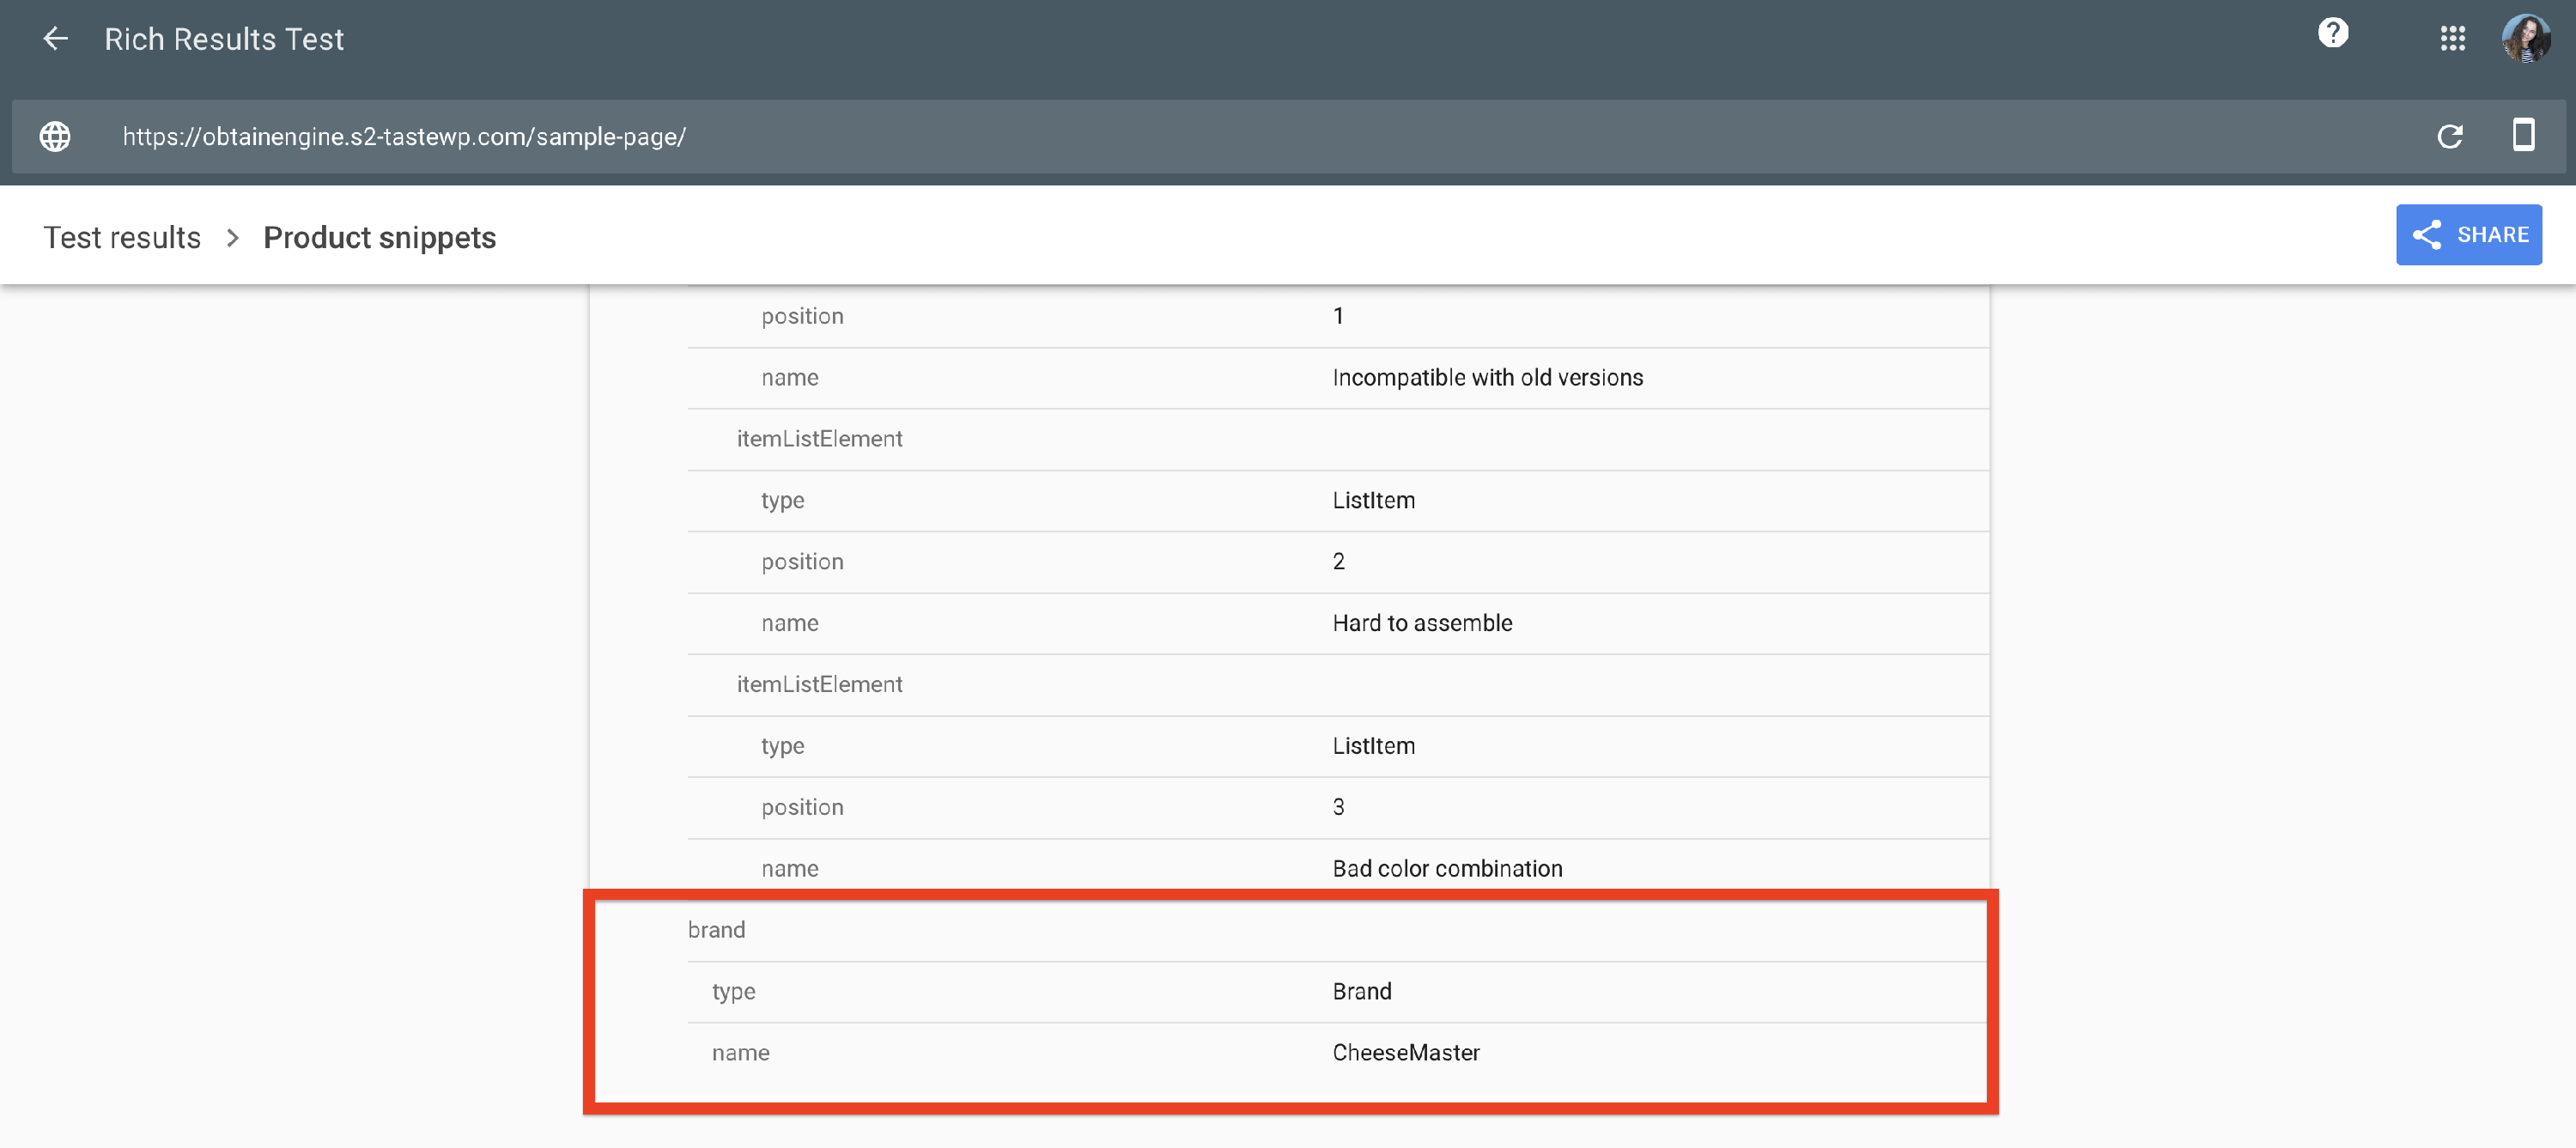2576x1148 pixels.
Task: Select second itemListElement row
Action: (819, 685)
